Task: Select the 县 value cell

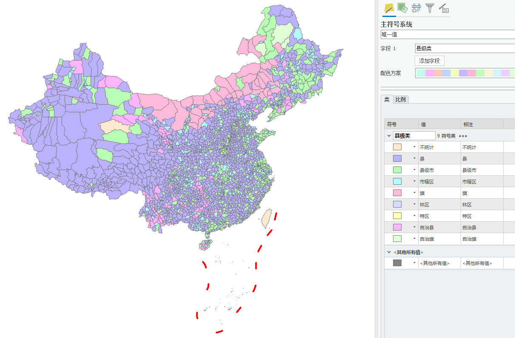Action: pyautogui.click(x=439, y=159)
